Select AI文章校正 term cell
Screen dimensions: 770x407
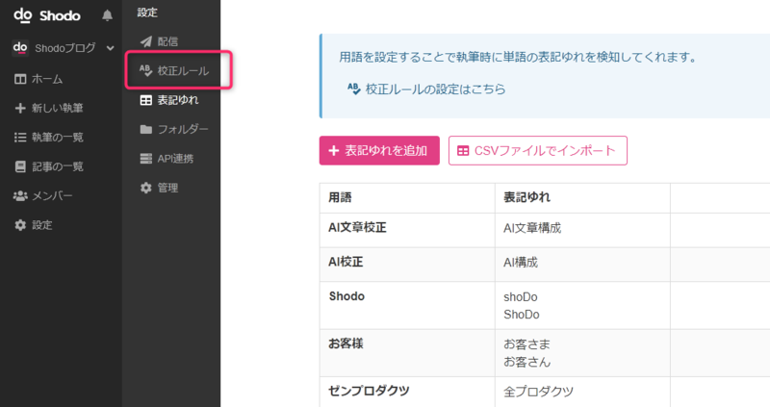[x=407, y=230]
